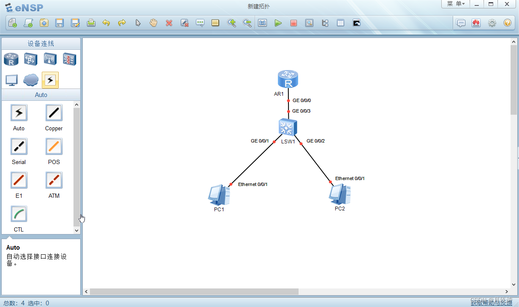Click the PC2 device on canvas
The width and height of the screenshot is (519, 307).
[x=340, y=194]
